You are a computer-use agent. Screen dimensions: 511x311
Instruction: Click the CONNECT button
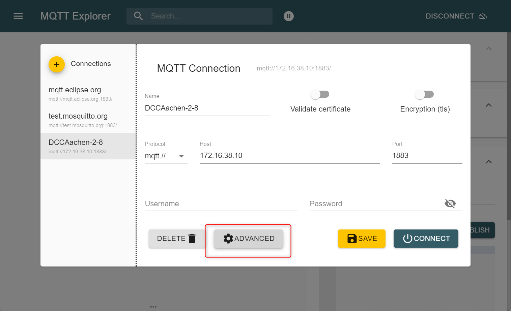(426, 239)
